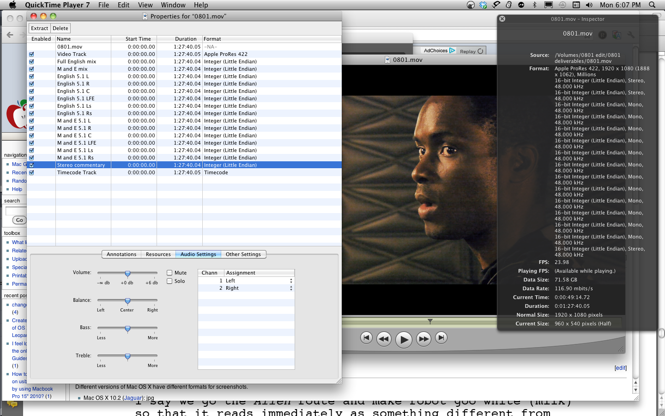Screen dimensions: 665x416
Task: Switch to the Annotations tab
Action: coord(121,254)
